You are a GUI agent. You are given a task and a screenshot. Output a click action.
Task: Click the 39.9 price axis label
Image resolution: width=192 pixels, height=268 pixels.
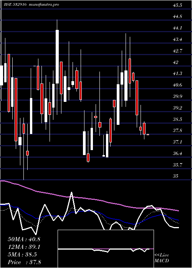coord(177,96)
